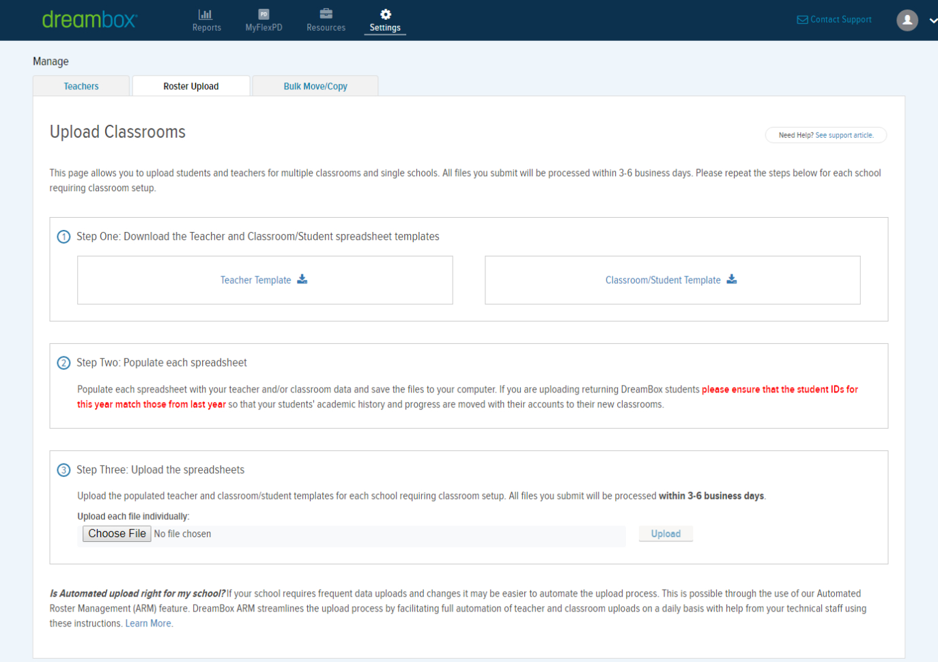
Task: Click Step Two: Populate each spreadsheet heading
Action: point(162,362)
